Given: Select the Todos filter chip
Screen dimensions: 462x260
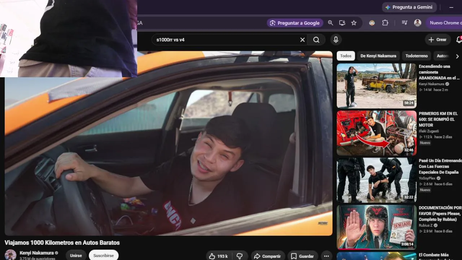Looking at the screenshot, I should (346, 56).
